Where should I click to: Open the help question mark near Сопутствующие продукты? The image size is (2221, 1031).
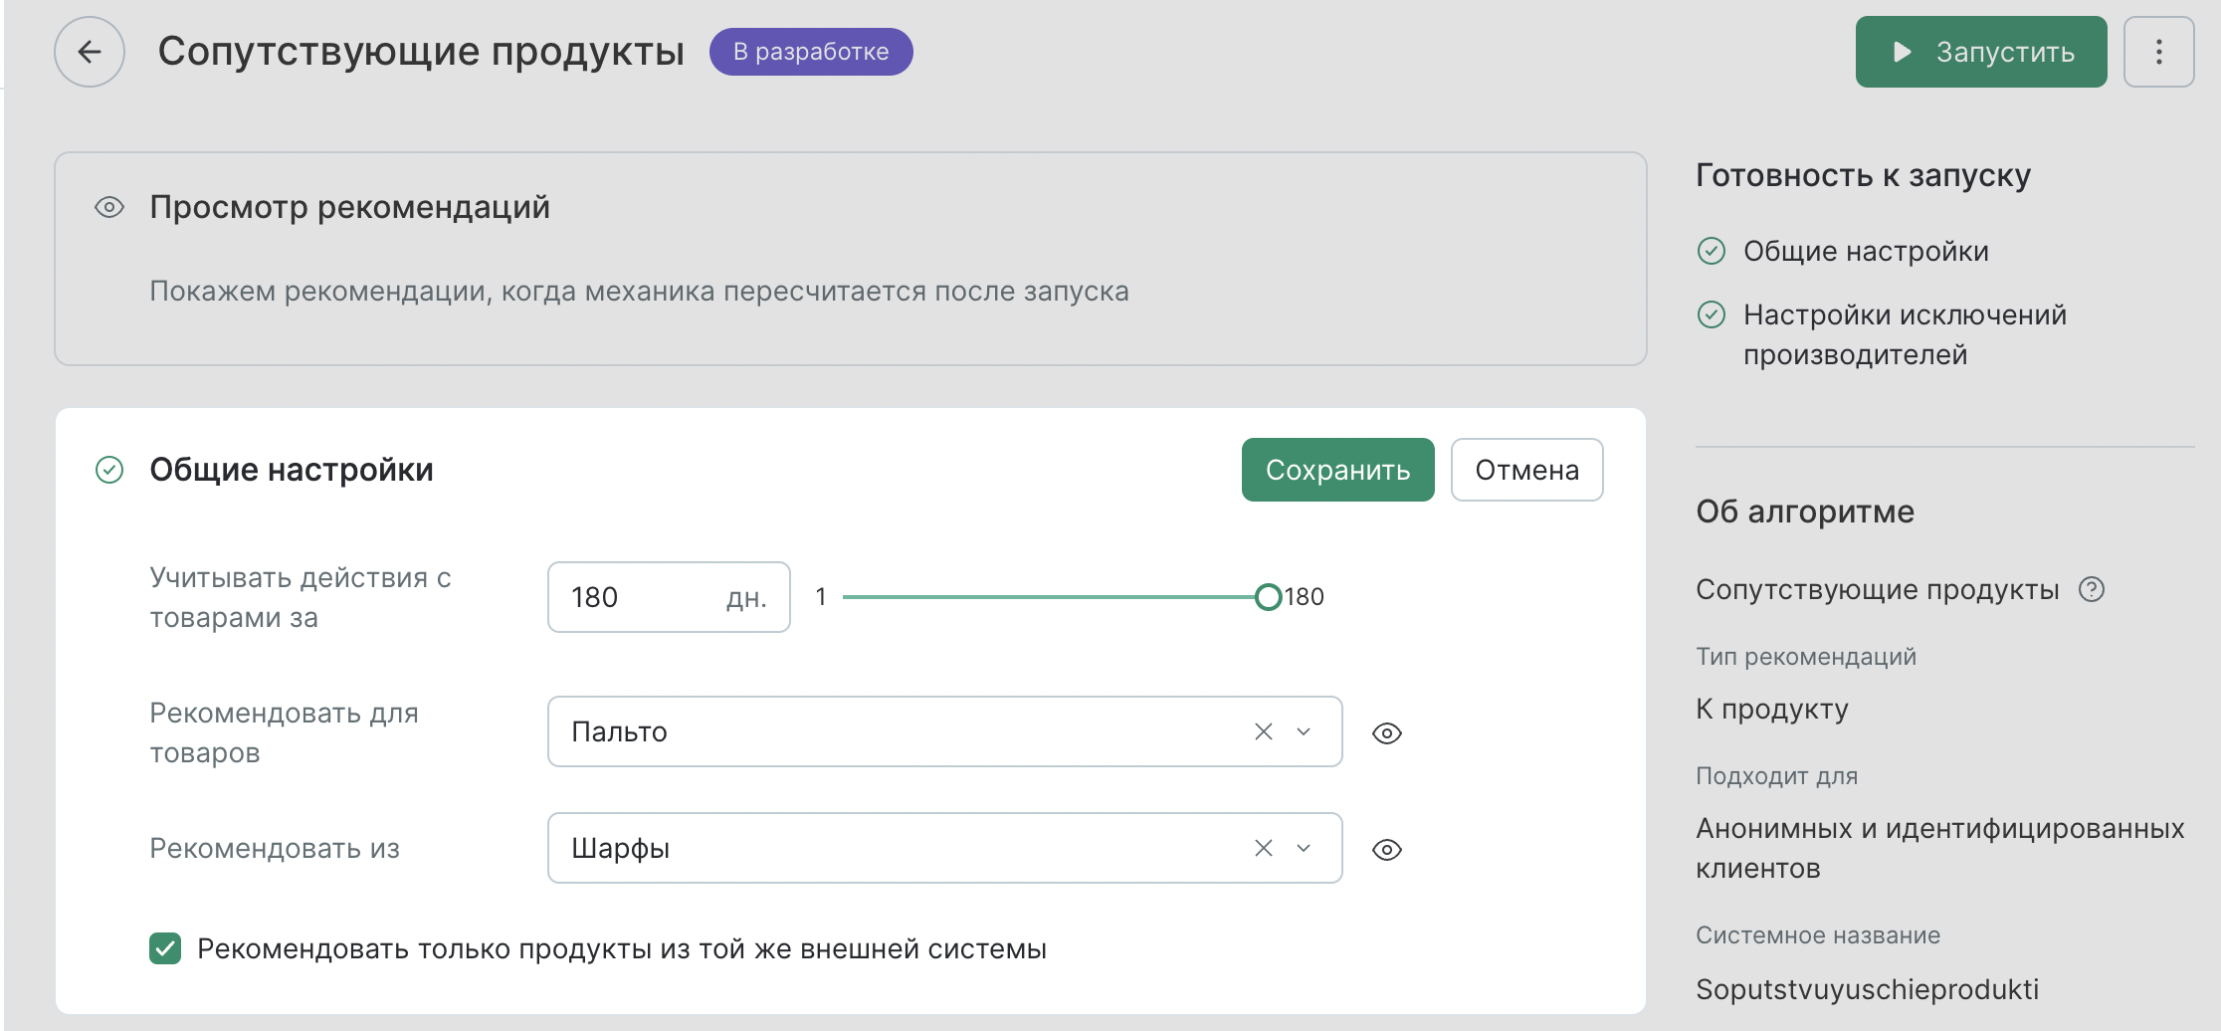[x=2092, y=589]
